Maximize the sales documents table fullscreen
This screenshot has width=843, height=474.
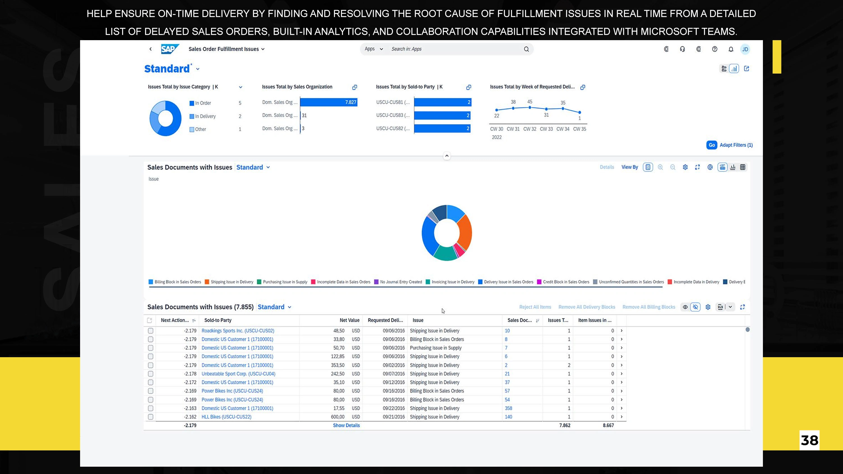coord(742,307)
